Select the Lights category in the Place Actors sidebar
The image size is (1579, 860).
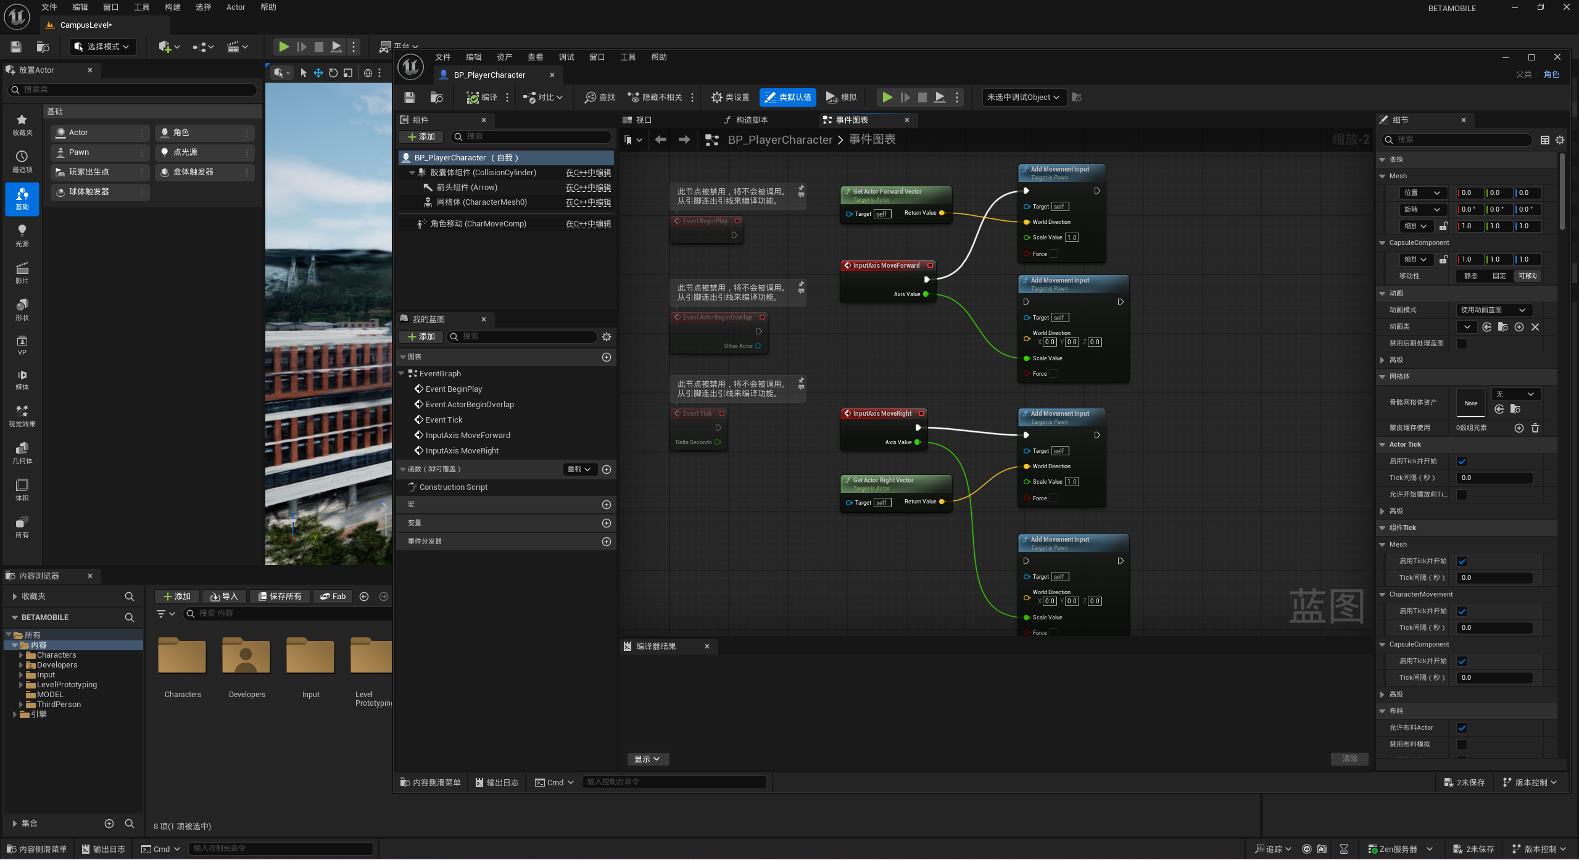pos(22,235)
